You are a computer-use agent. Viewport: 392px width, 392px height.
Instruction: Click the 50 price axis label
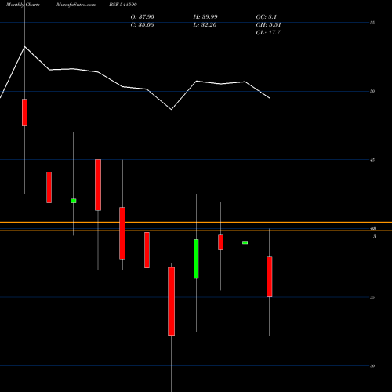[x=372, y=91]
